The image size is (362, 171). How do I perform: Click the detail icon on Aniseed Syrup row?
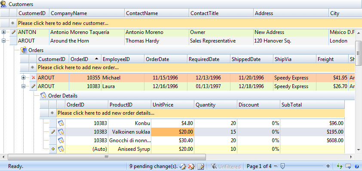61,149
